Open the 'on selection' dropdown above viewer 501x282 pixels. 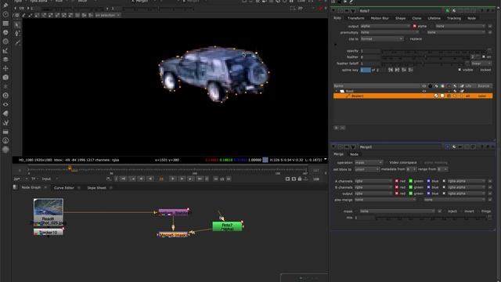pos(108,15)
